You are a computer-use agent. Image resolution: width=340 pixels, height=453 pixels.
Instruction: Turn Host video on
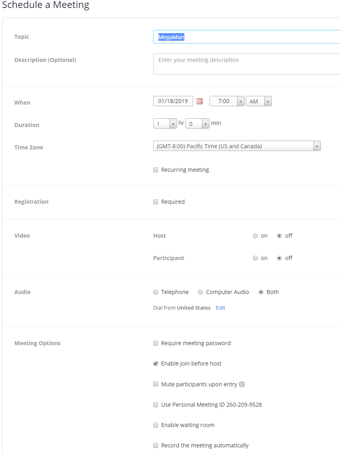[255, 236]
